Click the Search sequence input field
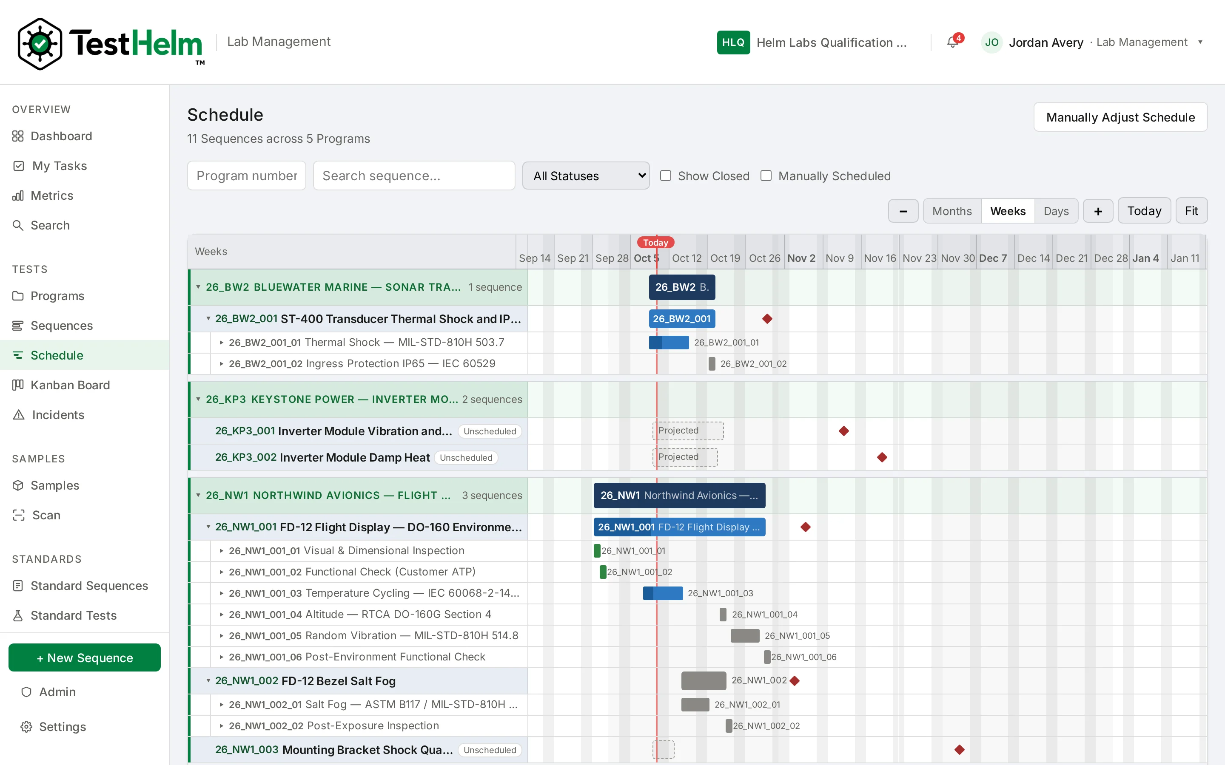This screenshot has width=1225, height=765. [414, 176]
